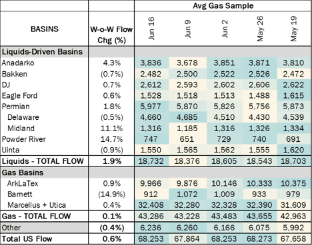Click the Jun 16 column header
Image resolution: width=312 pixels, height=245 pixels.
(151, 29)
